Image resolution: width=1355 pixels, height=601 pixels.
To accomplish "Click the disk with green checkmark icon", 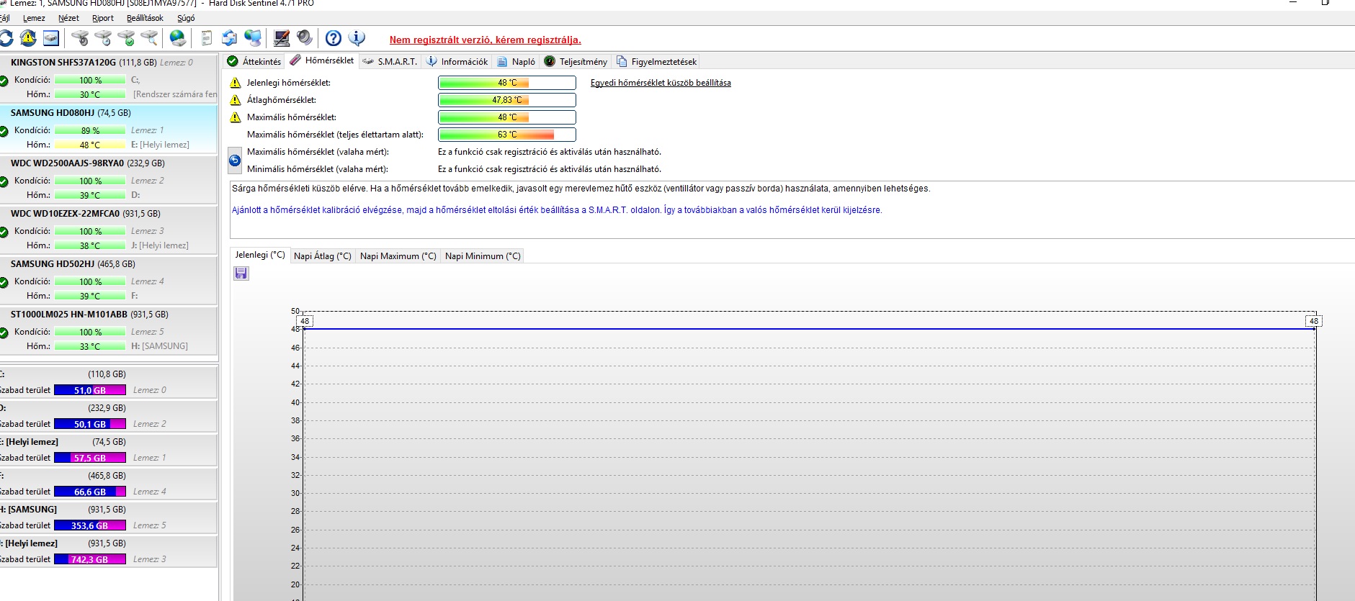I will pos(126,38).
